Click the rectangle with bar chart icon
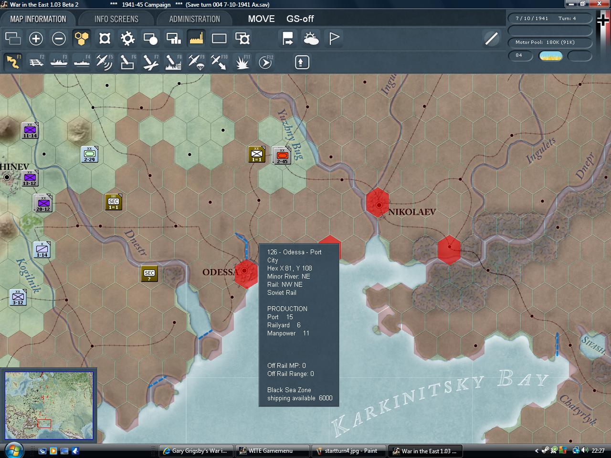611x458 pixels. click(x=173, y=38)
